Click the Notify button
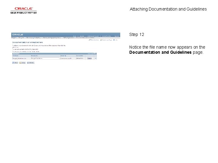Viewport: 218px width, 163px height. (22, 63)
